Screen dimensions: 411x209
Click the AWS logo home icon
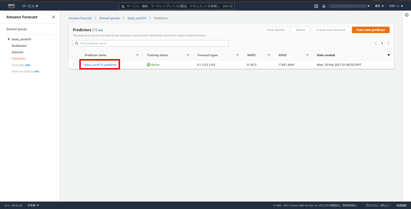pyautogui.click(x=11, y=6)
